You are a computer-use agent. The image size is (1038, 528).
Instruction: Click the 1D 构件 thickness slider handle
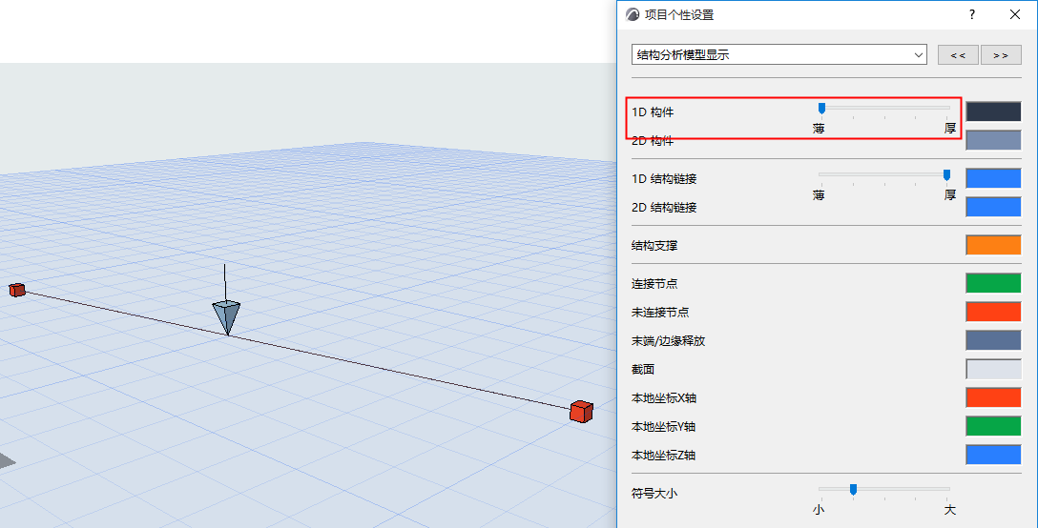point(821,109)
